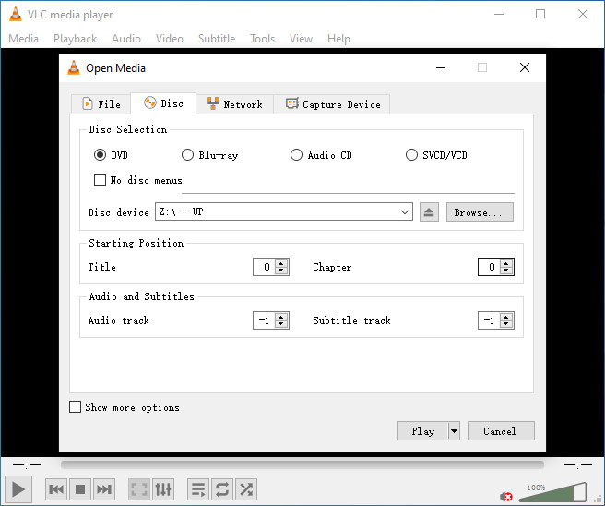Click the Title number field
The width and height of the screenshot is (605, 506).
click(x=263, y=267)
